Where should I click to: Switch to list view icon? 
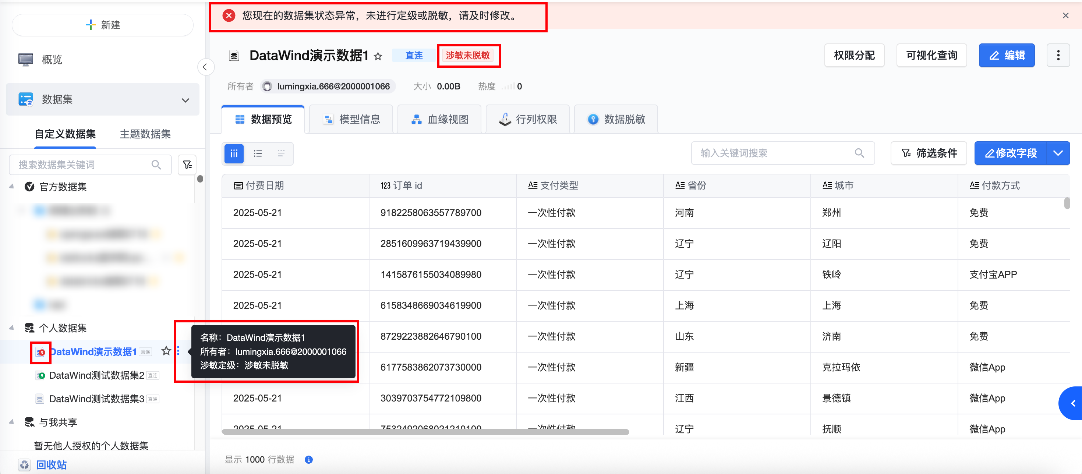pyautogui.click(x=258, y=154)
